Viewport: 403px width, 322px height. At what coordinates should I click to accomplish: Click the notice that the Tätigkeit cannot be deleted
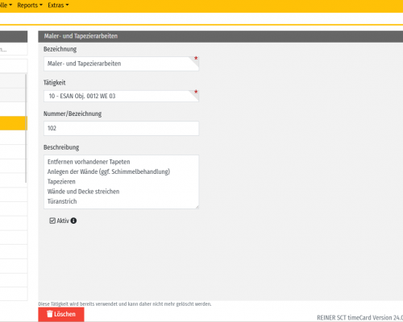[125, 304]
